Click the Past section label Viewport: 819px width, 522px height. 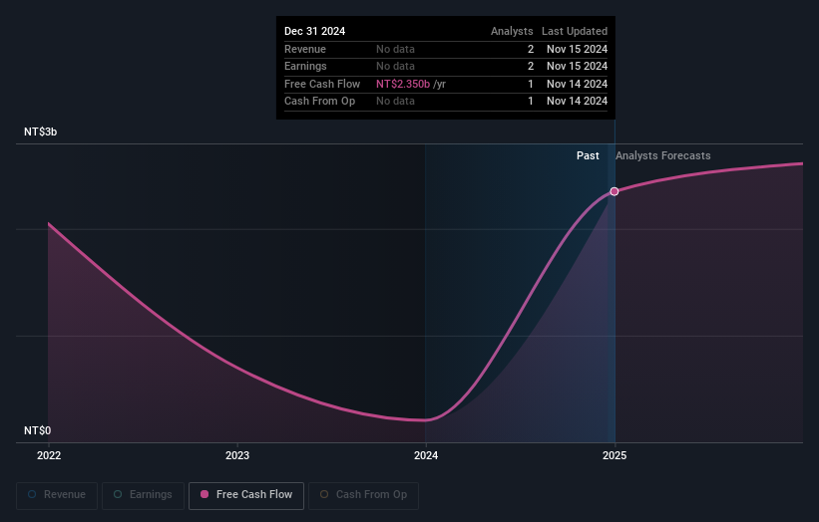(588, 156)
